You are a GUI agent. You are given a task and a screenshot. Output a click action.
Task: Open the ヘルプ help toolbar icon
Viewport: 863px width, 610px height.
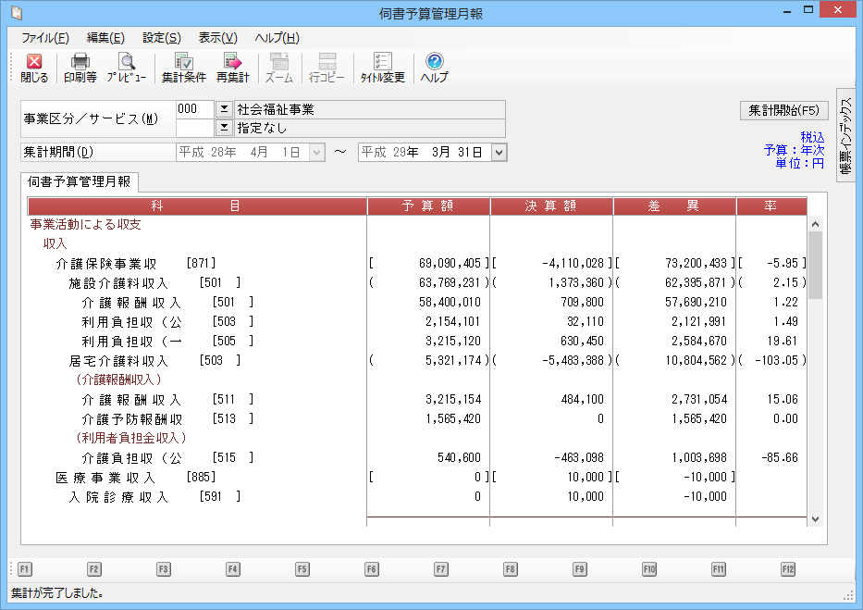pos(434,68)
